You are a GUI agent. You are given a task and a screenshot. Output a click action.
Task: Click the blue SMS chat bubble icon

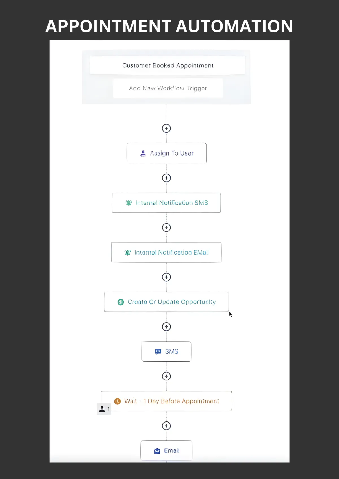point(158,352)
